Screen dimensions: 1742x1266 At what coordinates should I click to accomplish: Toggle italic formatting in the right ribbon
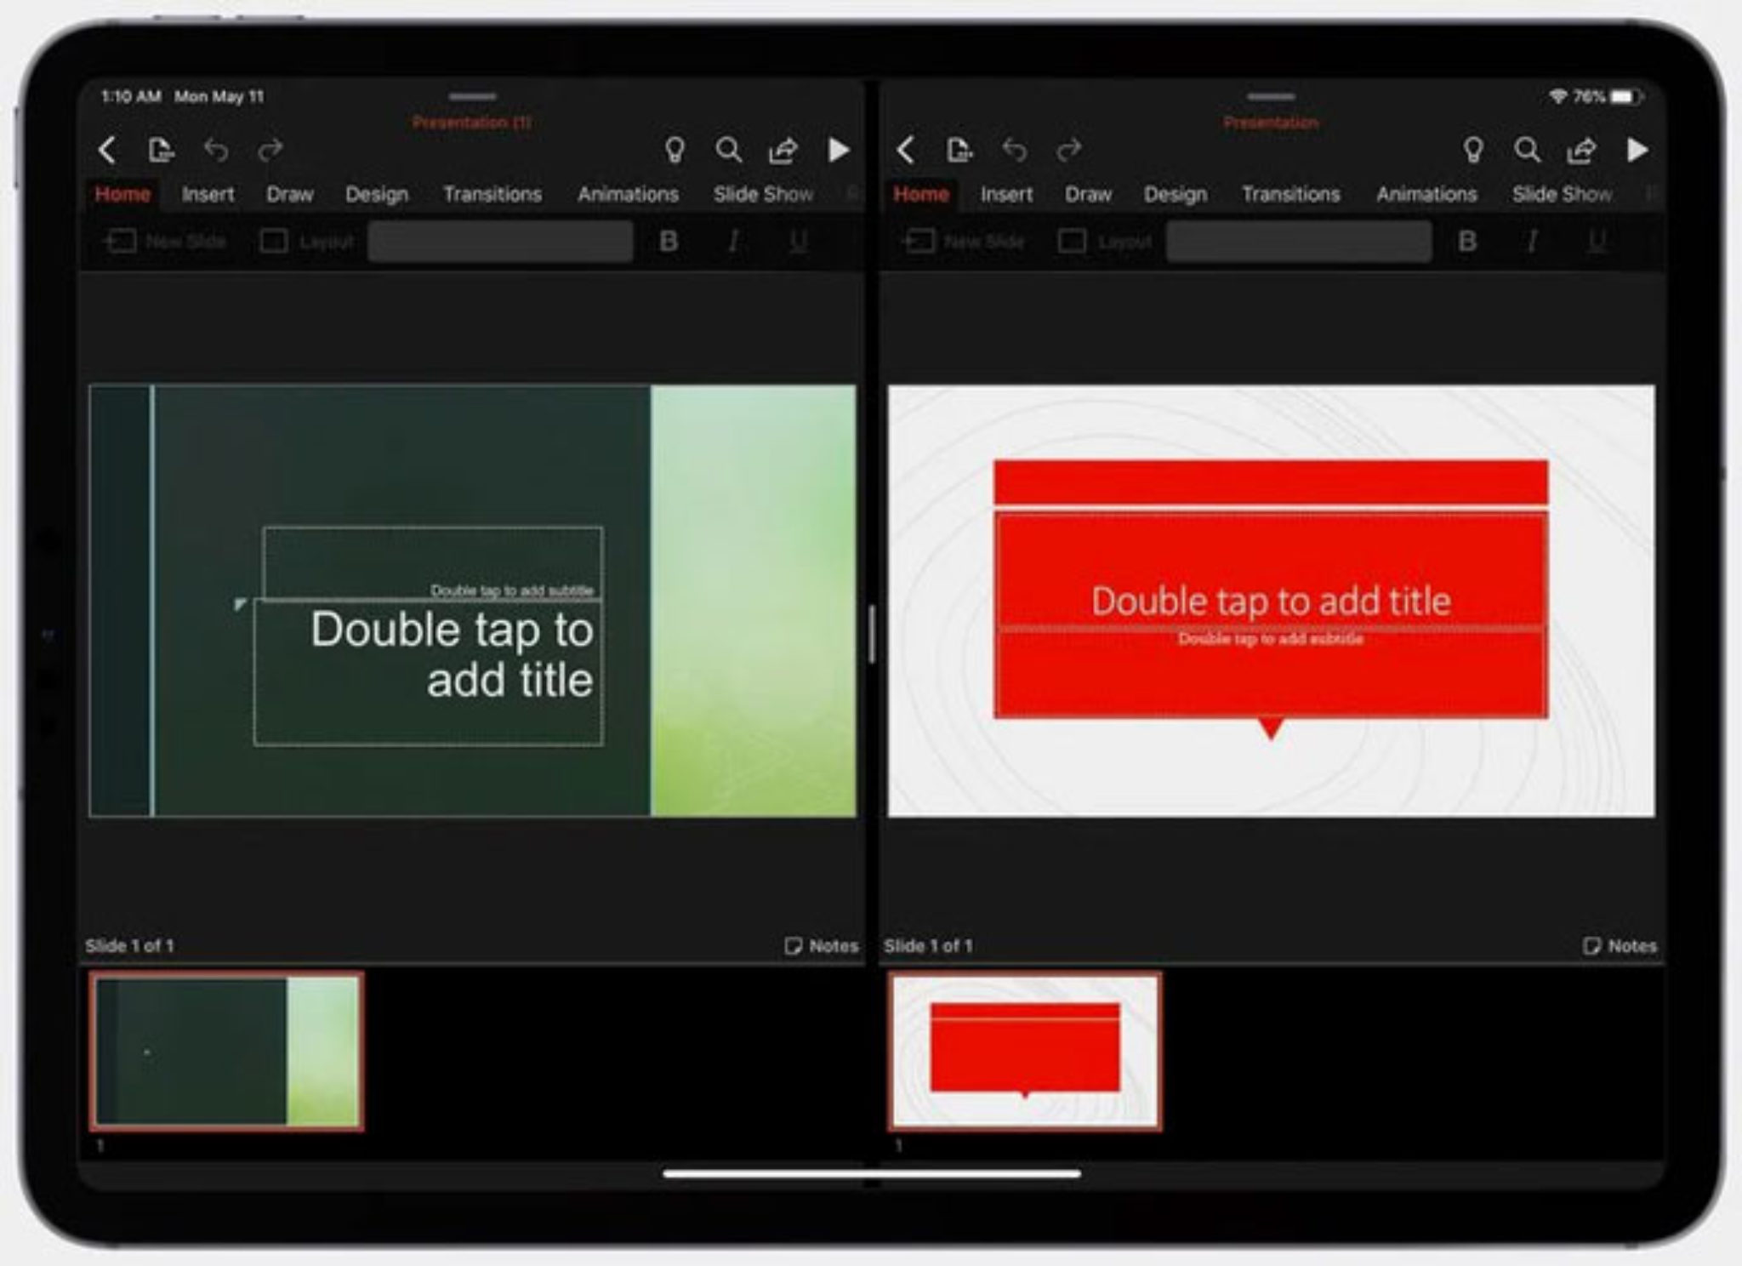[x=1531, y=242]
